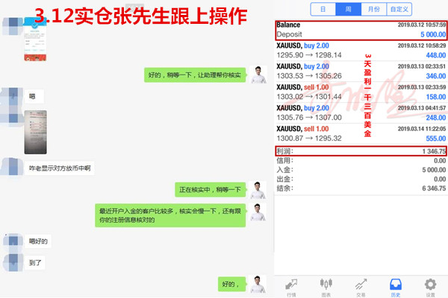The height and width of the screenshot is (298, 448).
Task: Open the Balance Deposit 5 000.00 row
Action: pyautogui.click(x=361, y=30)
